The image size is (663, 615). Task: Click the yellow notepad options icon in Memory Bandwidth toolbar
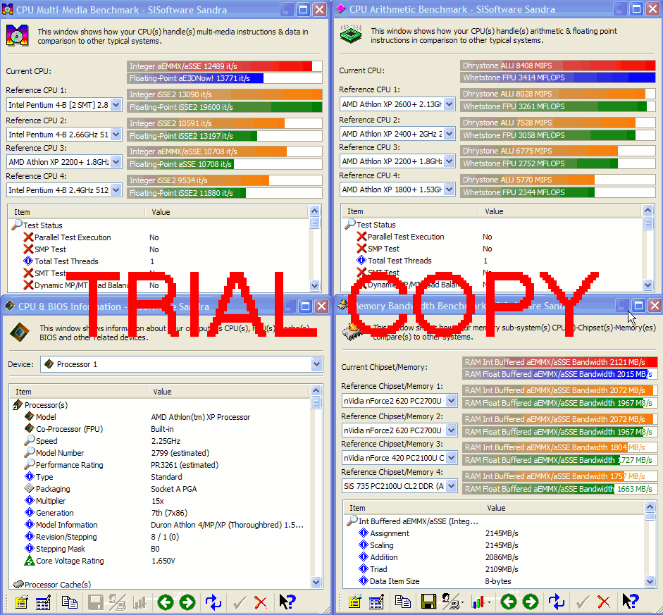[x=355, y=602]
